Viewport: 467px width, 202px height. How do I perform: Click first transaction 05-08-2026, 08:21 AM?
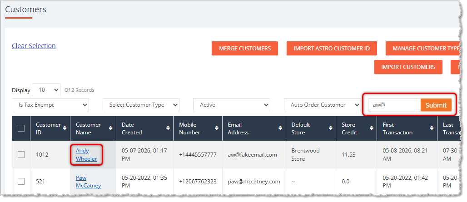click(x=406, y=155)
